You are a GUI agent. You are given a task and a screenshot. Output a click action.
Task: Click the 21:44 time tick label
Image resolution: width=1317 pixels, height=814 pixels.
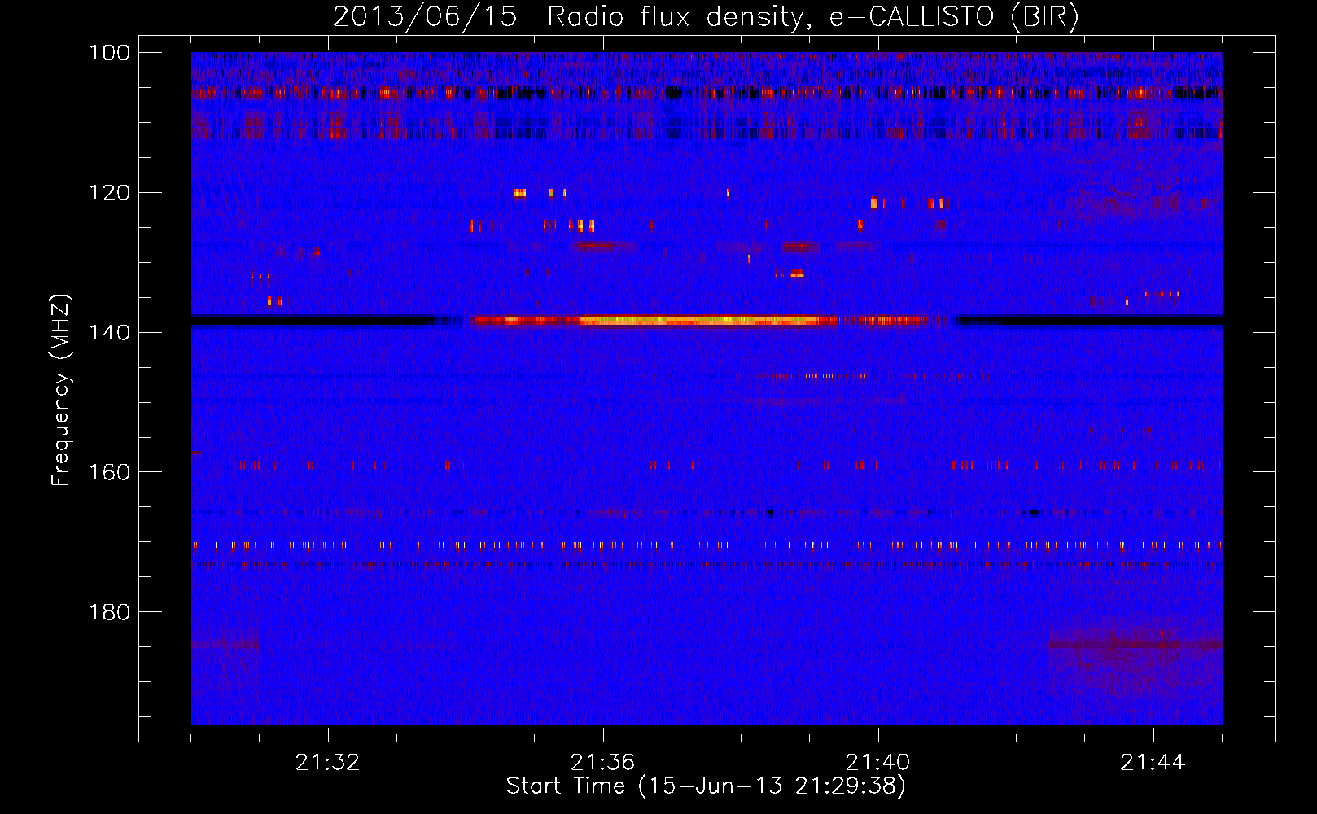pos(1153,762)
